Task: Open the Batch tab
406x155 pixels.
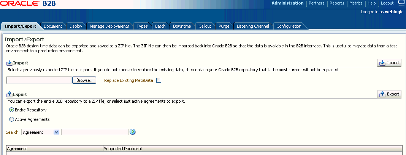Action: click(x=160, y=26)
